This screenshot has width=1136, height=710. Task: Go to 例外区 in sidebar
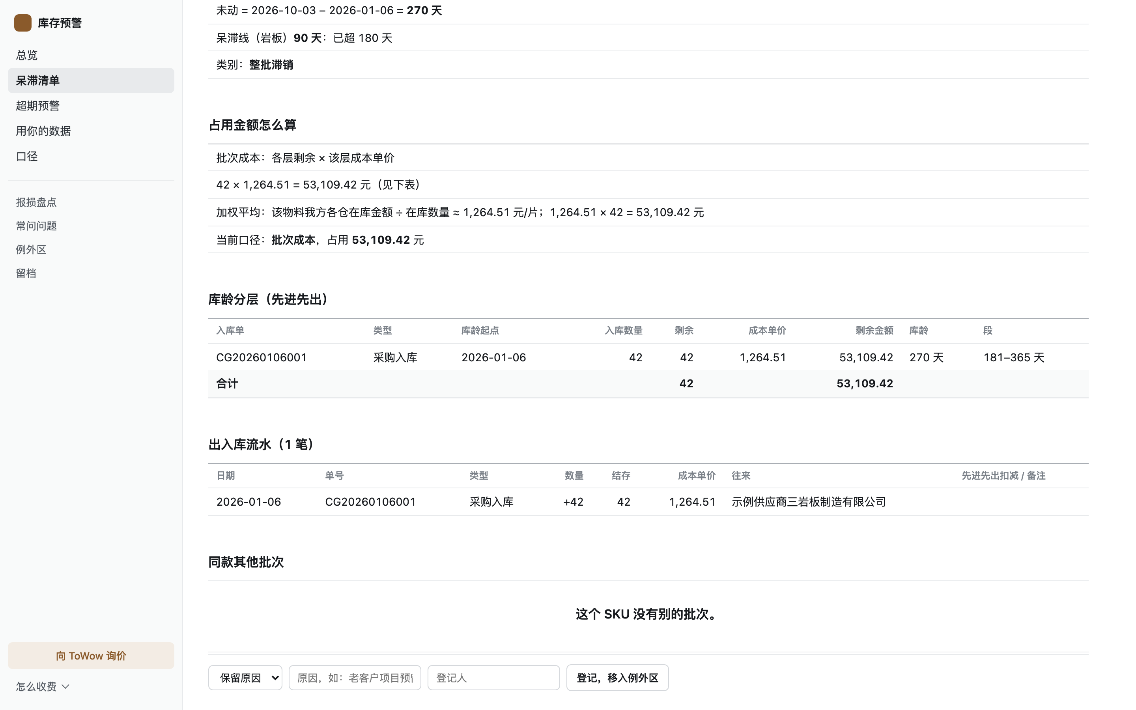click(x=91, y=249)
